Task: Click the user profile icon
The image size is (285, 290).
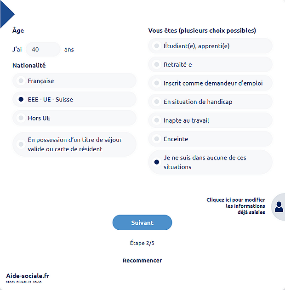Action: [279, 207]
